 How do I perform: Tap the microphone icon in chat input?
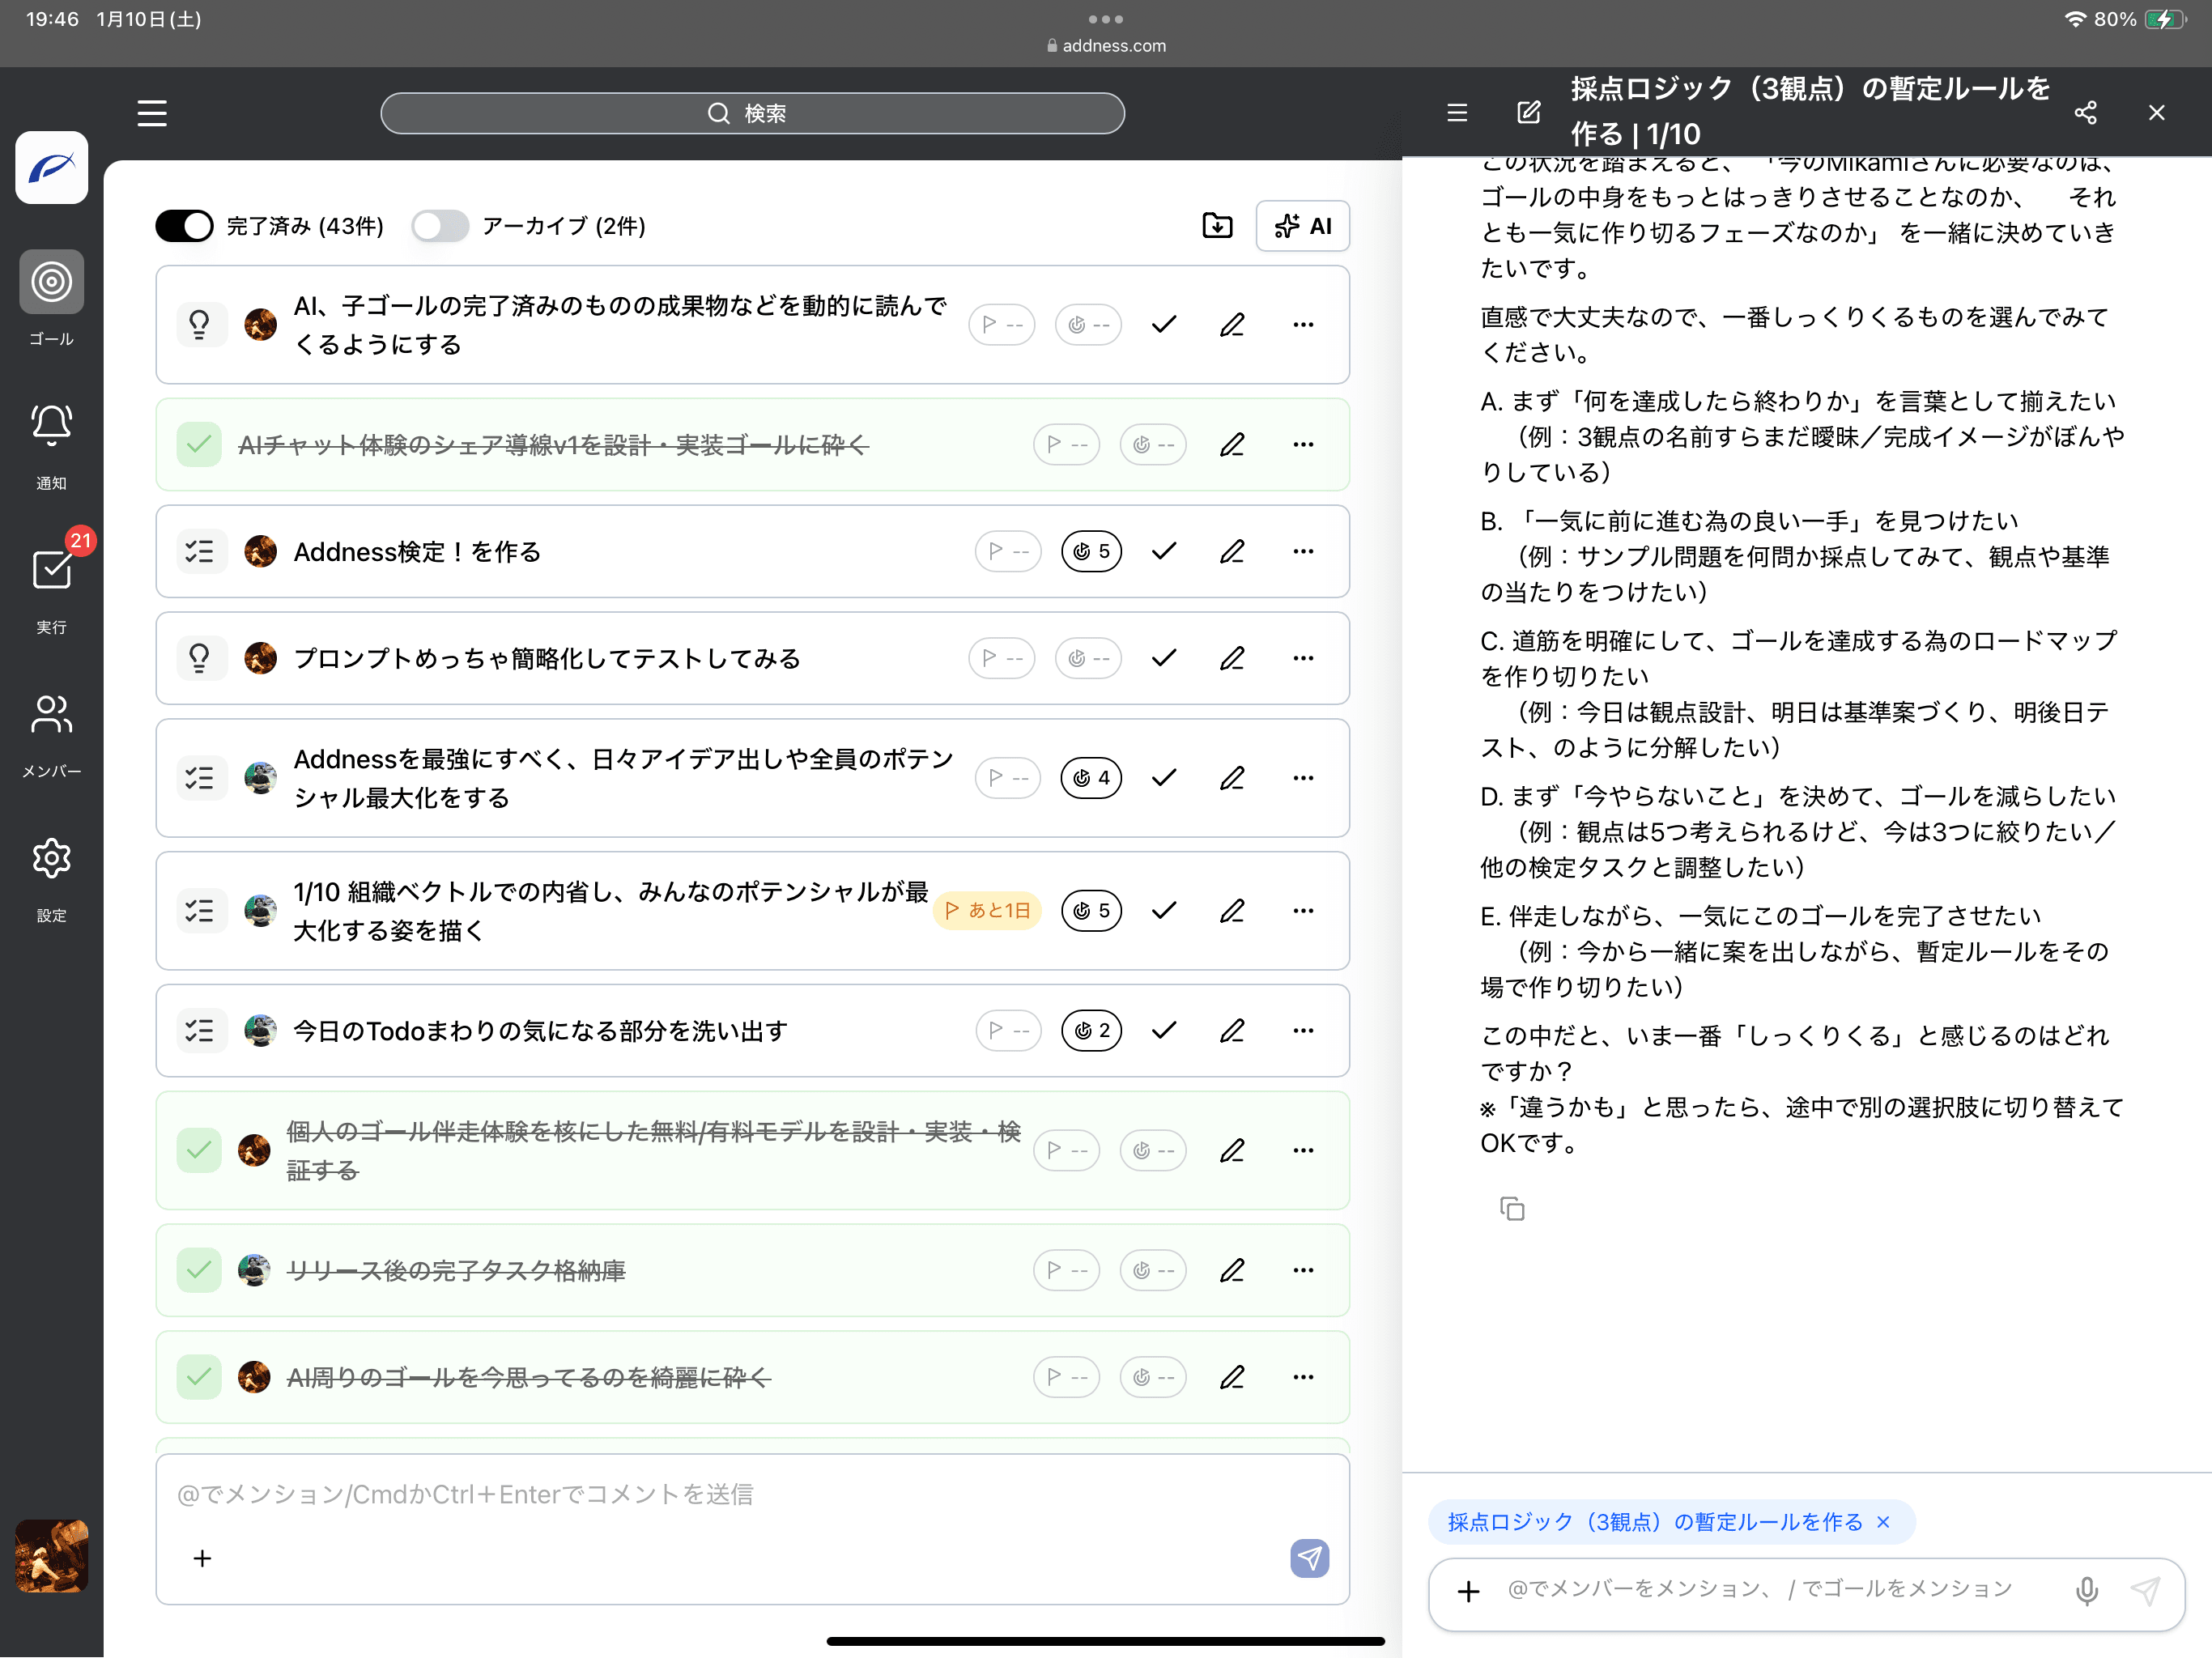pyautogui.click(x=2086, y=1590)
